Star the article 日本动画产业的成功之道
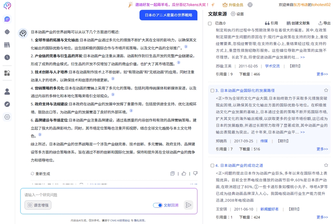Image resolution: width=333 pixels, height=224 pixels. point(326,165)
